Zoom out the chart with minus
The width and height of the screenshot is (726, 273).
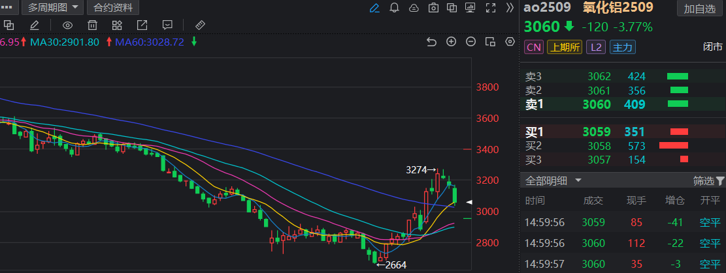pos(471,42)
